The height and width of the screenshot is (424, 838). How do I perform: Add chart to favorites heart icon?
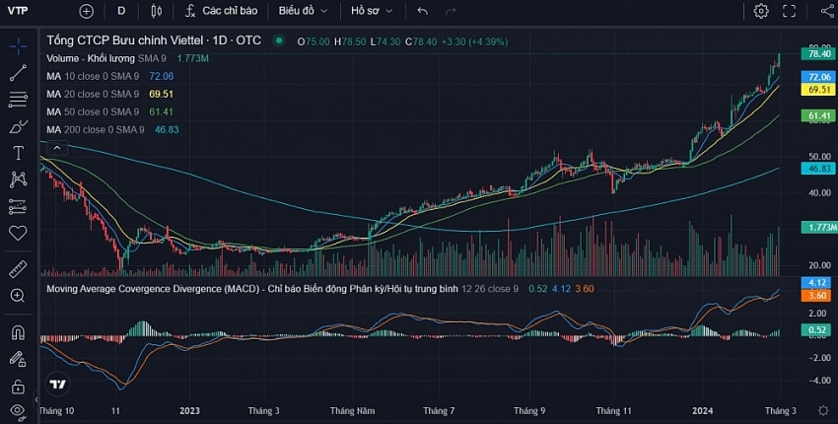(18, 233)
